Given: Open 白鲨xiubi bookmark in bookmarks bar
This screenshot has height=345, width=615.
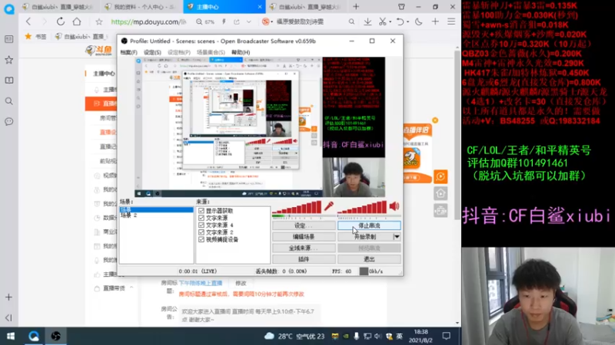Looking at the screenshot, I should (x=81, y=36).
